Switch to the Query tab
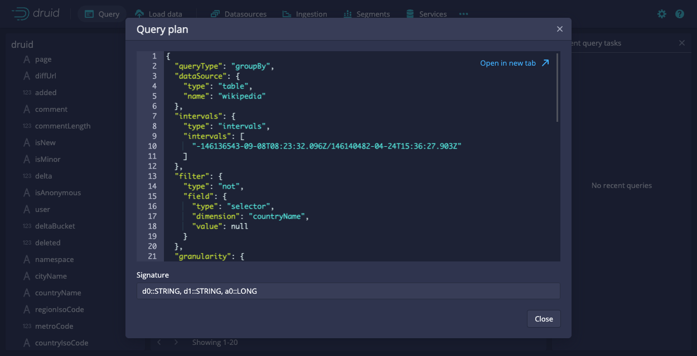697x356 pixels. (102, 13)
